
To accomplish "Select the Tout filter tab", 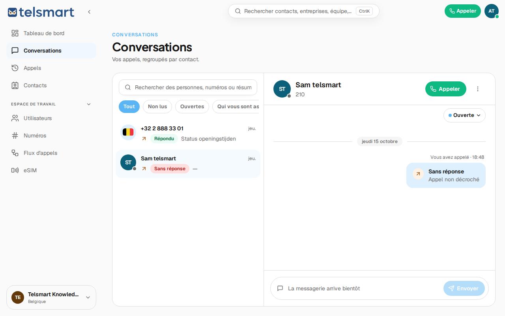I will point(129,107).
